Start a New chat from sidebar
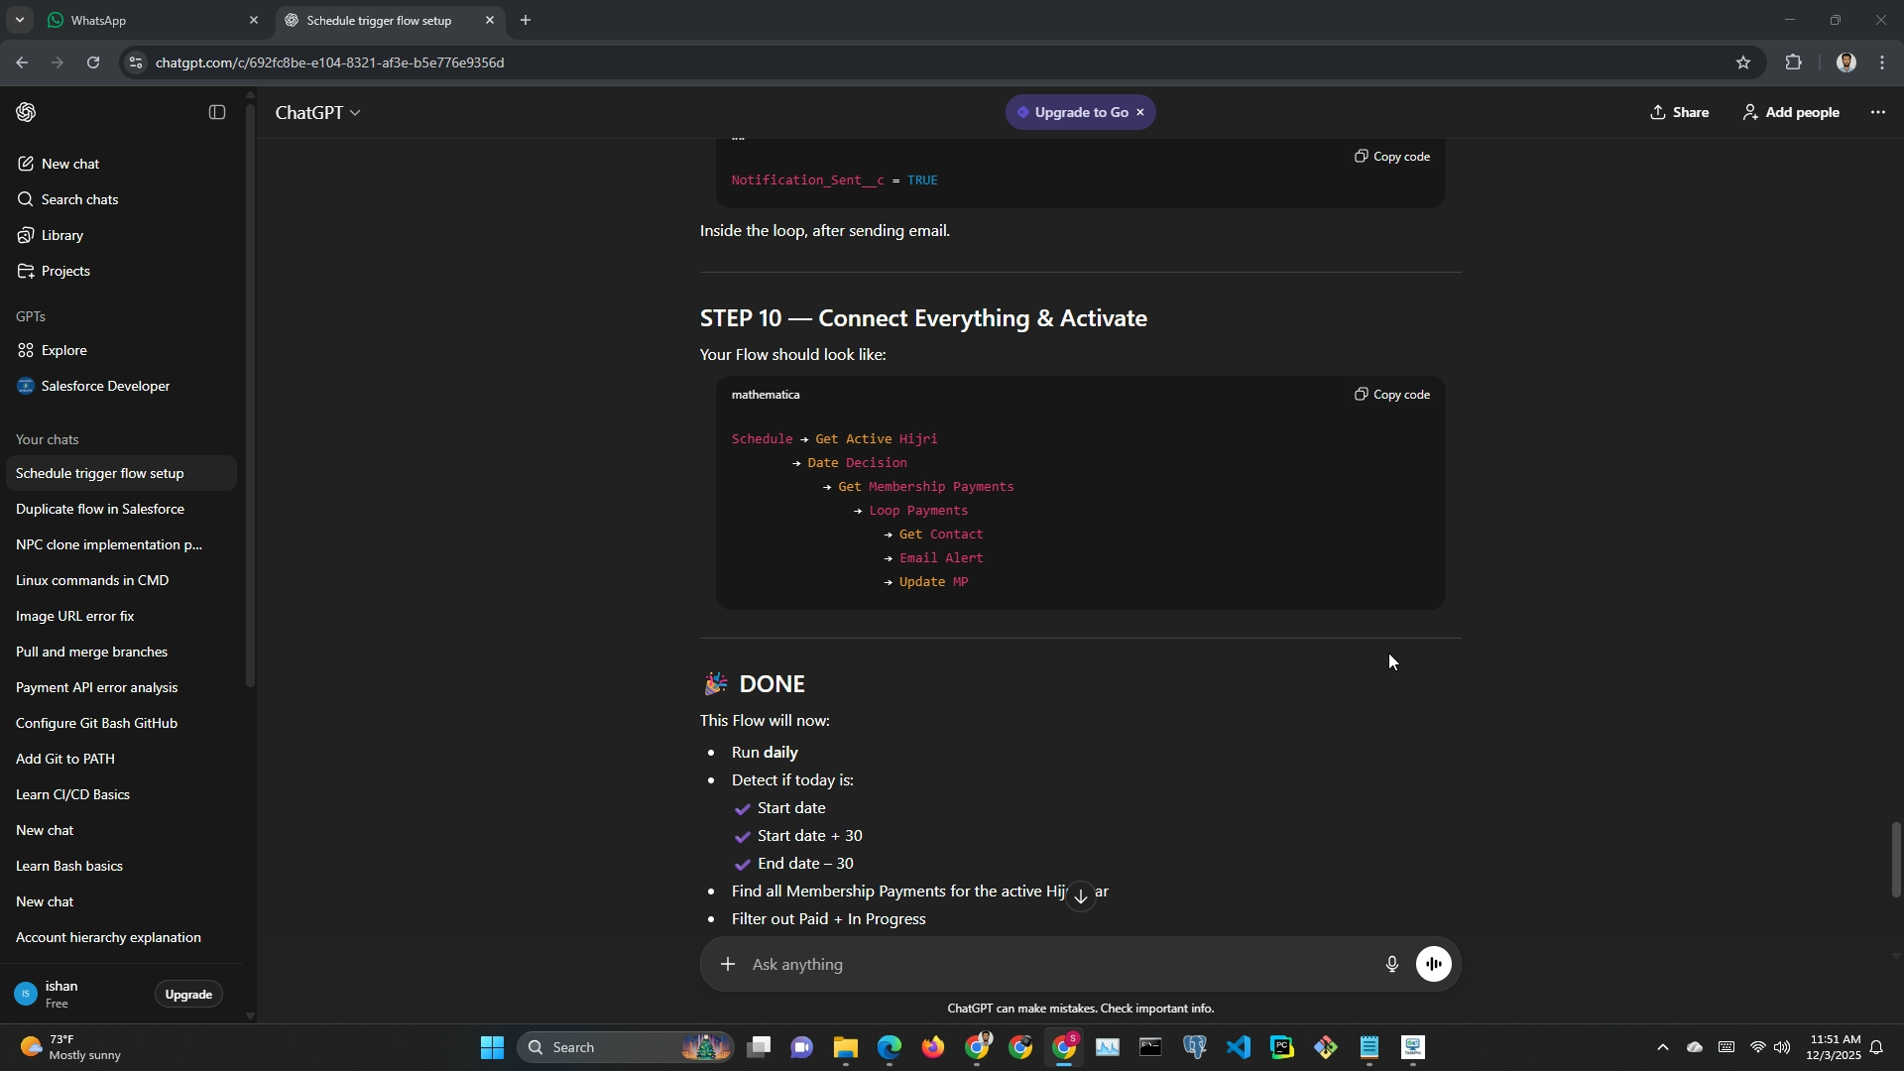The height and width of the screenshot is (1071, 1904). (69, 164)
